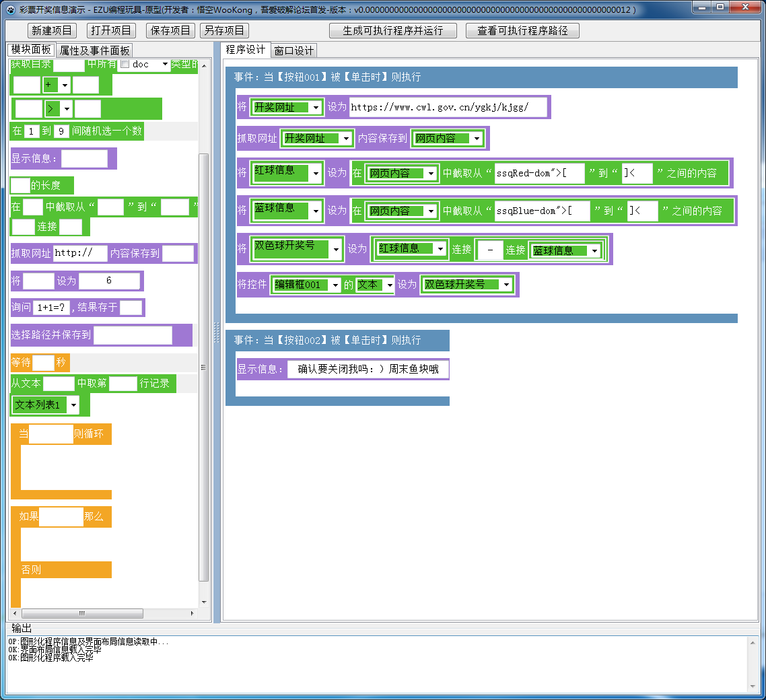Select the 否则 branch label
This screenshot has height=700, width=766.
pos(31,569)
